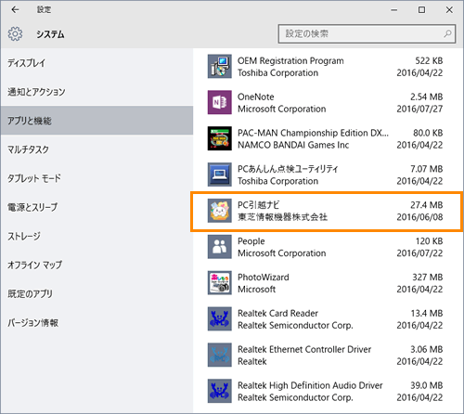
Task: Select the People app name
Action: click(x=251, y=241)
